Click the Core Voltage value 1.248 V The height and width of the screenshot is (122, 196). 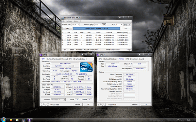74,71
